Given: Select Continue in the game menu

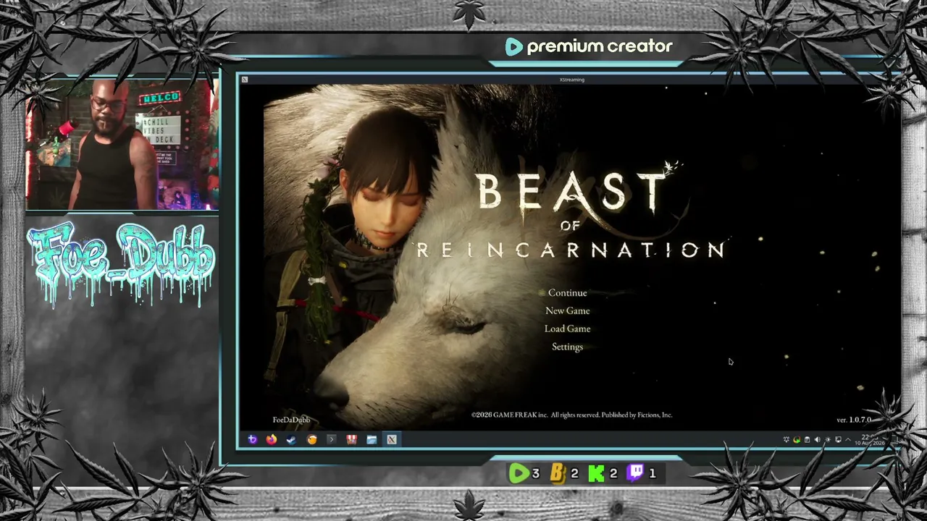Looking at the screenshot, I should [x=567, y=292].
